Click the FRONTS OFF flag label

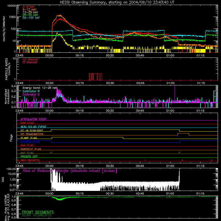click(29, 156)
